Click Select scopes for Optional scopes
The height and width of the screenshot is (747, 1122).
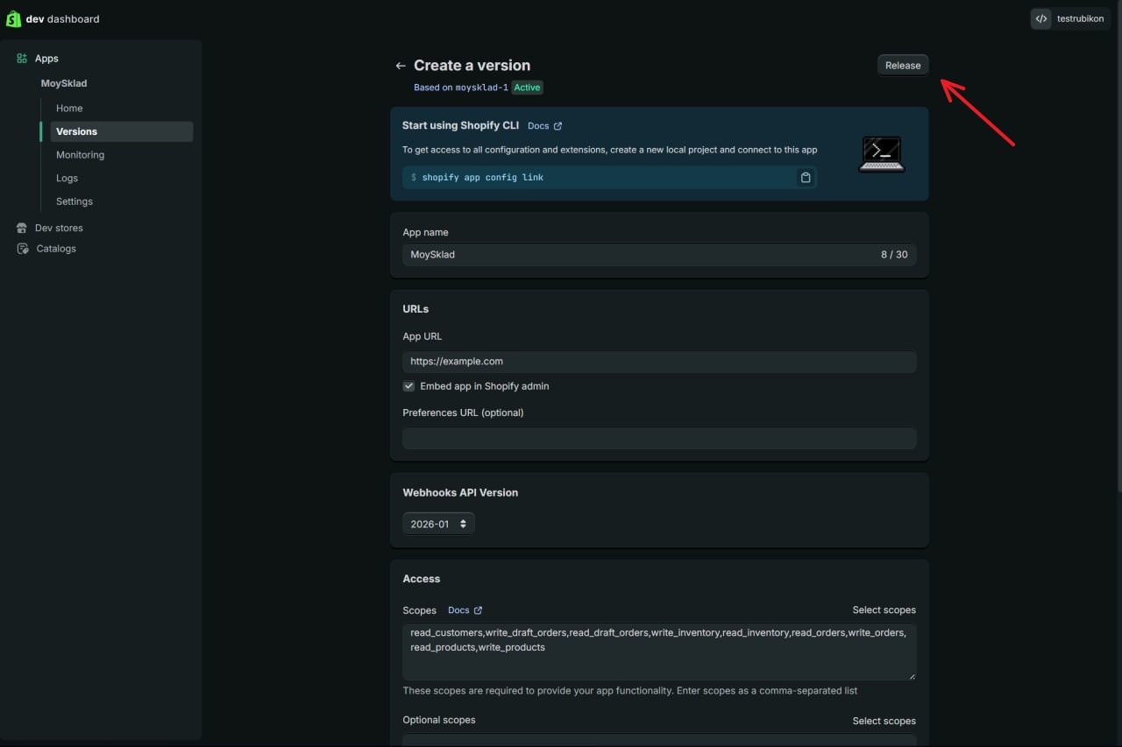click(x=884, y=721)
